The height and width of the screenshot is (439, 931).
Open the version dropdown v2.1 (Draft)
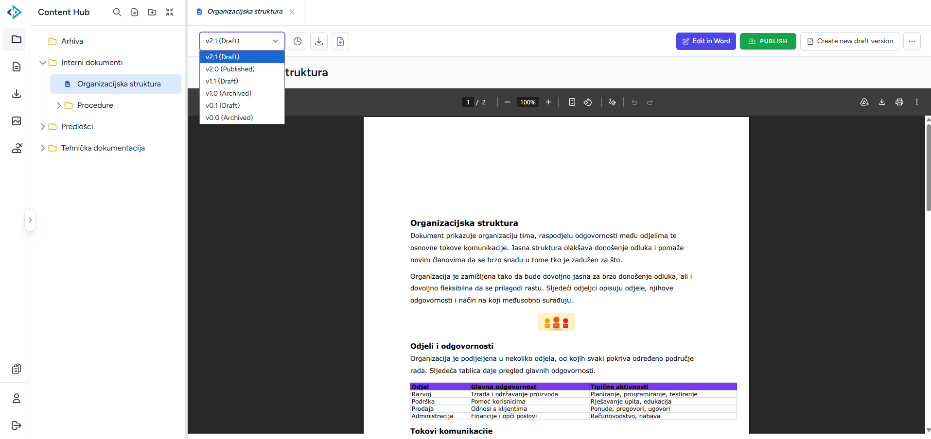pyautogui.click(x=242, y=41)
